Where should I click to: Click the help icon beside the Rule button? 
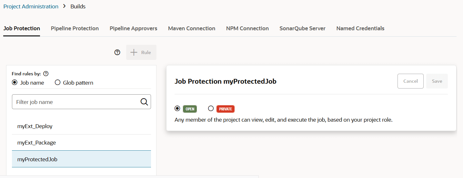117,52
